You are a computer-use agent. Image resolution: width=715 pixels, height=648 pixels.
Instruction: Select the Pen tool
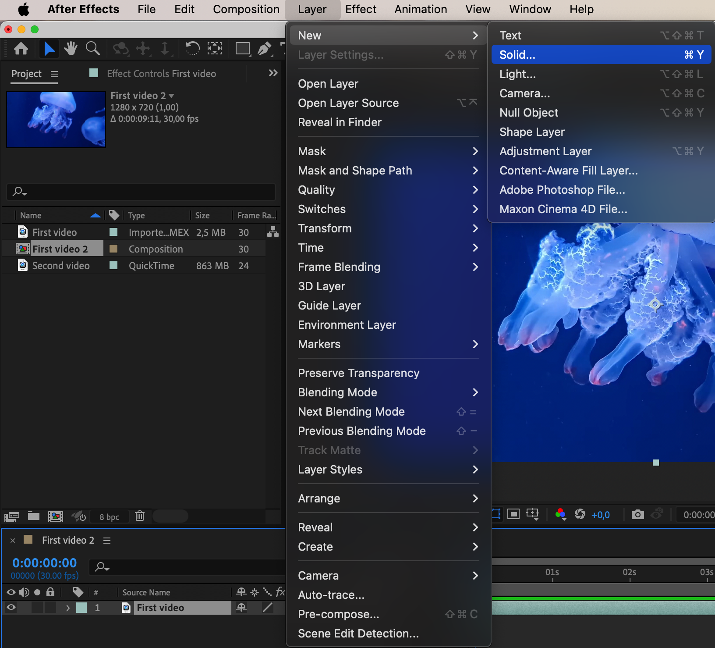coord(264,48)
